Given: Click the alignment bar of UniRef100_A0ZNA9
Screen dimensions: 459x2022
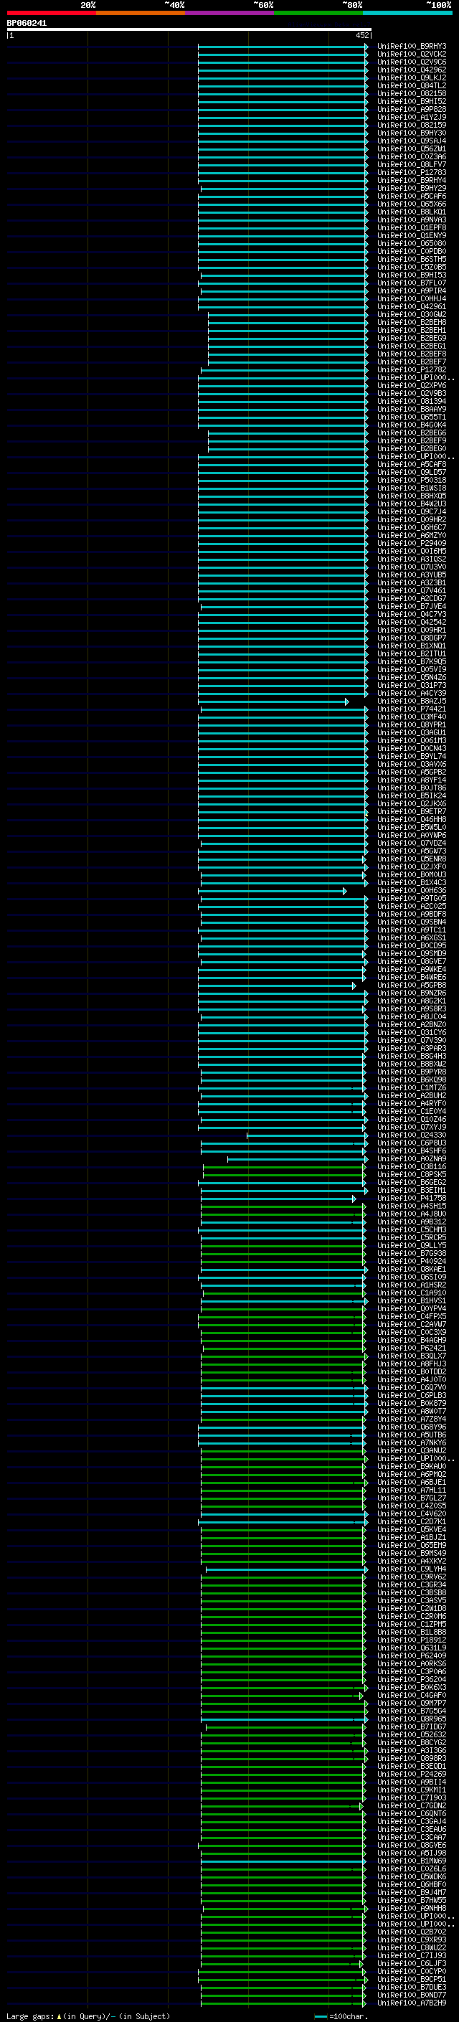Looking at the screenshot, I should point(298,1159).
